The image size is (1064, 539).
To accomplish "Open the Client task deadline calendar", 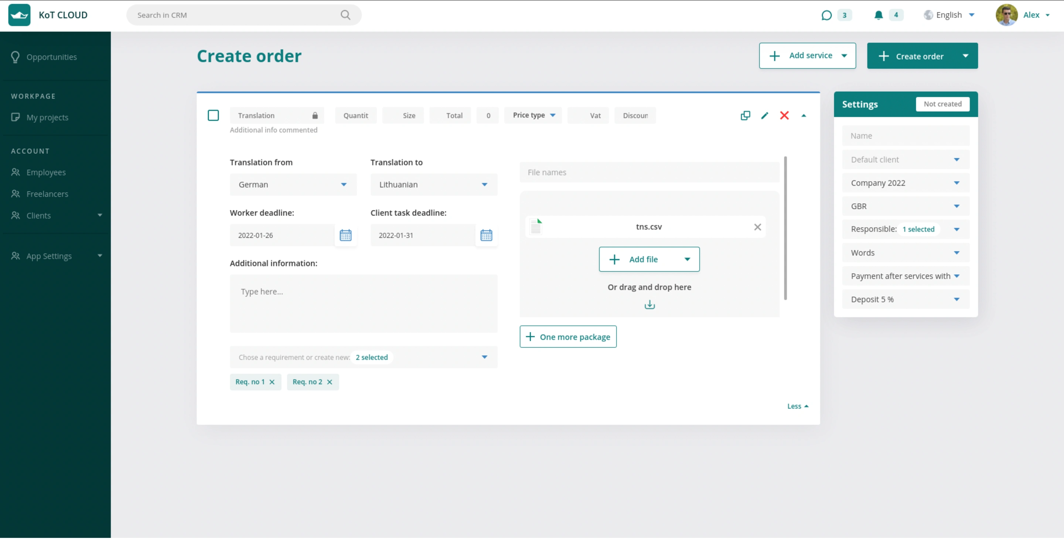I will pyautogui.click(x=486, y=235).
